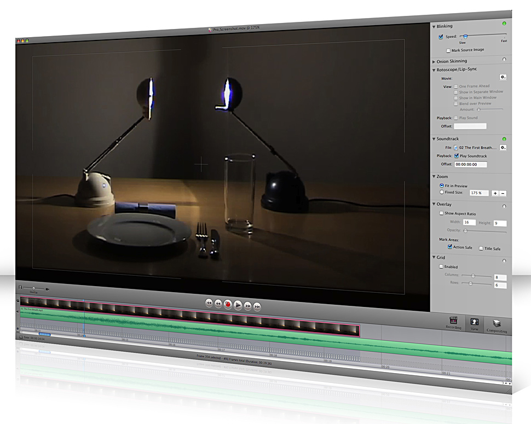Viewport: 531px width, 424px height.
Task: Tick Show in Separate Window option
Action: click(456, 92)
